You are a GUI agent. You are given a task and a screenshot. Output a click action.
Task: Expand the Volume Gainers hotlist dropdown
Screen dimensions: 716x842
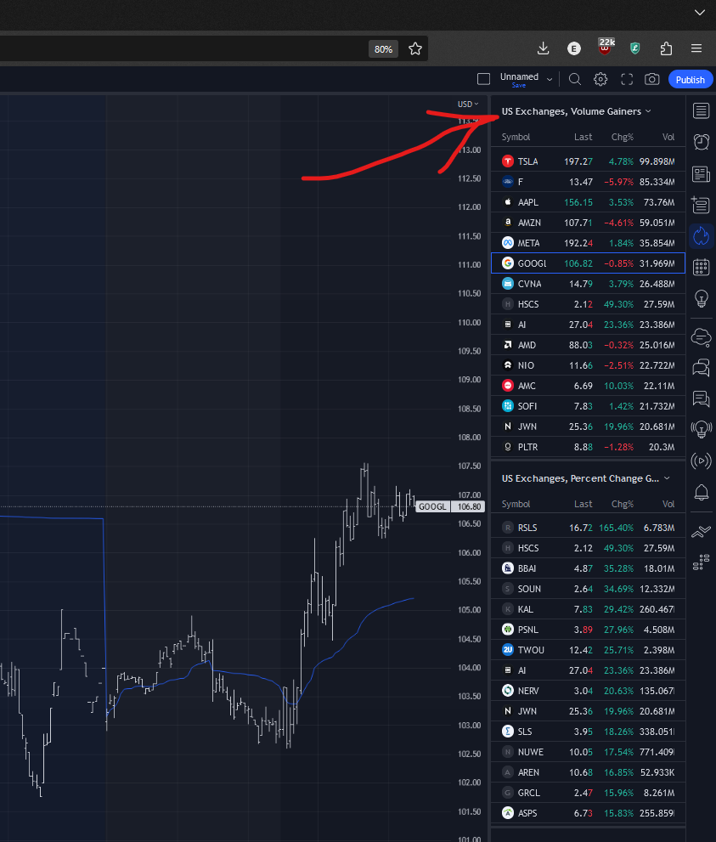(x=648, y=111)
